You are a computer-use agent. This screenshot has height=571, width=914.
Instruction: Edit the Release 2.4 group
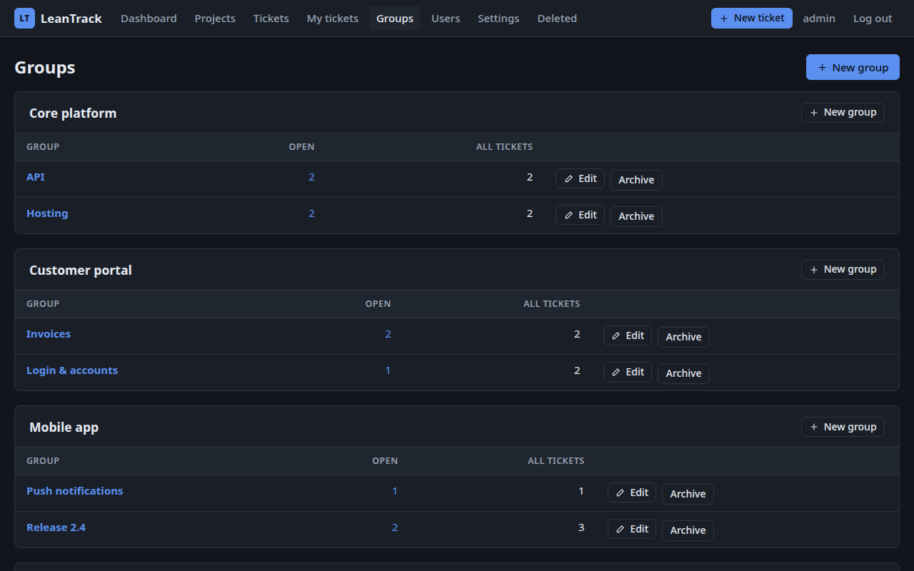(632, 529)
